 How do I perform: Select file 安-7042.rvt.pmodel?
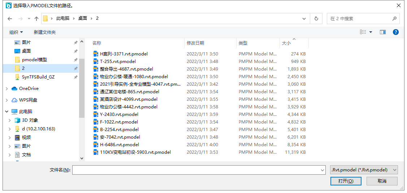(120, 137)
